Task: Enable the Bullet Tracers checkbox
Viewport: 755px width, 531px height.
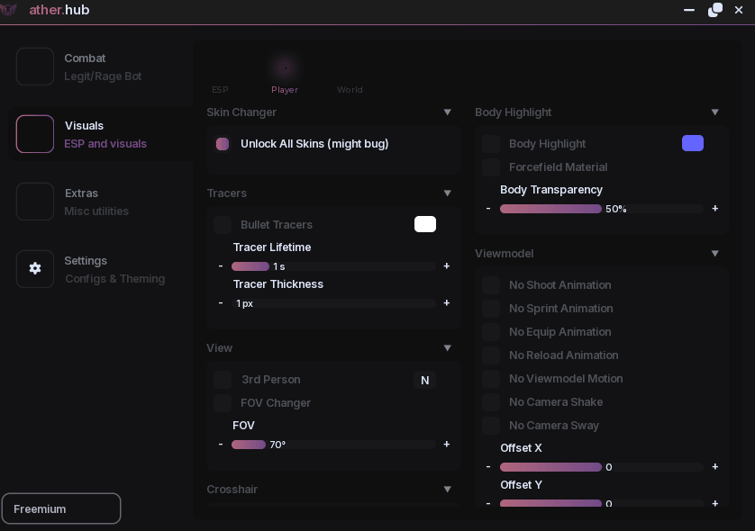Action: [223, 225]
